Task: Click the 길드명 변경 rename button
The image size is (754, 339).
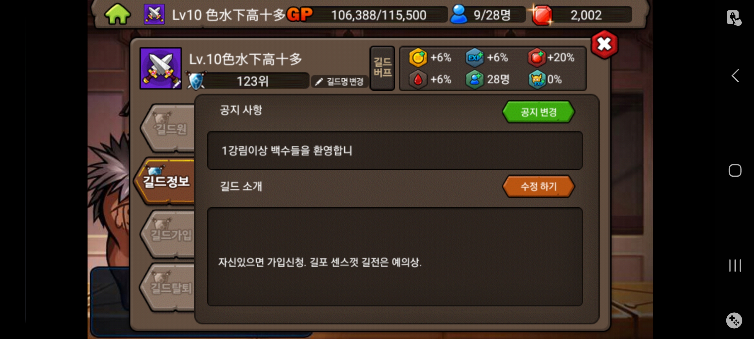Action: click(340, 82)
